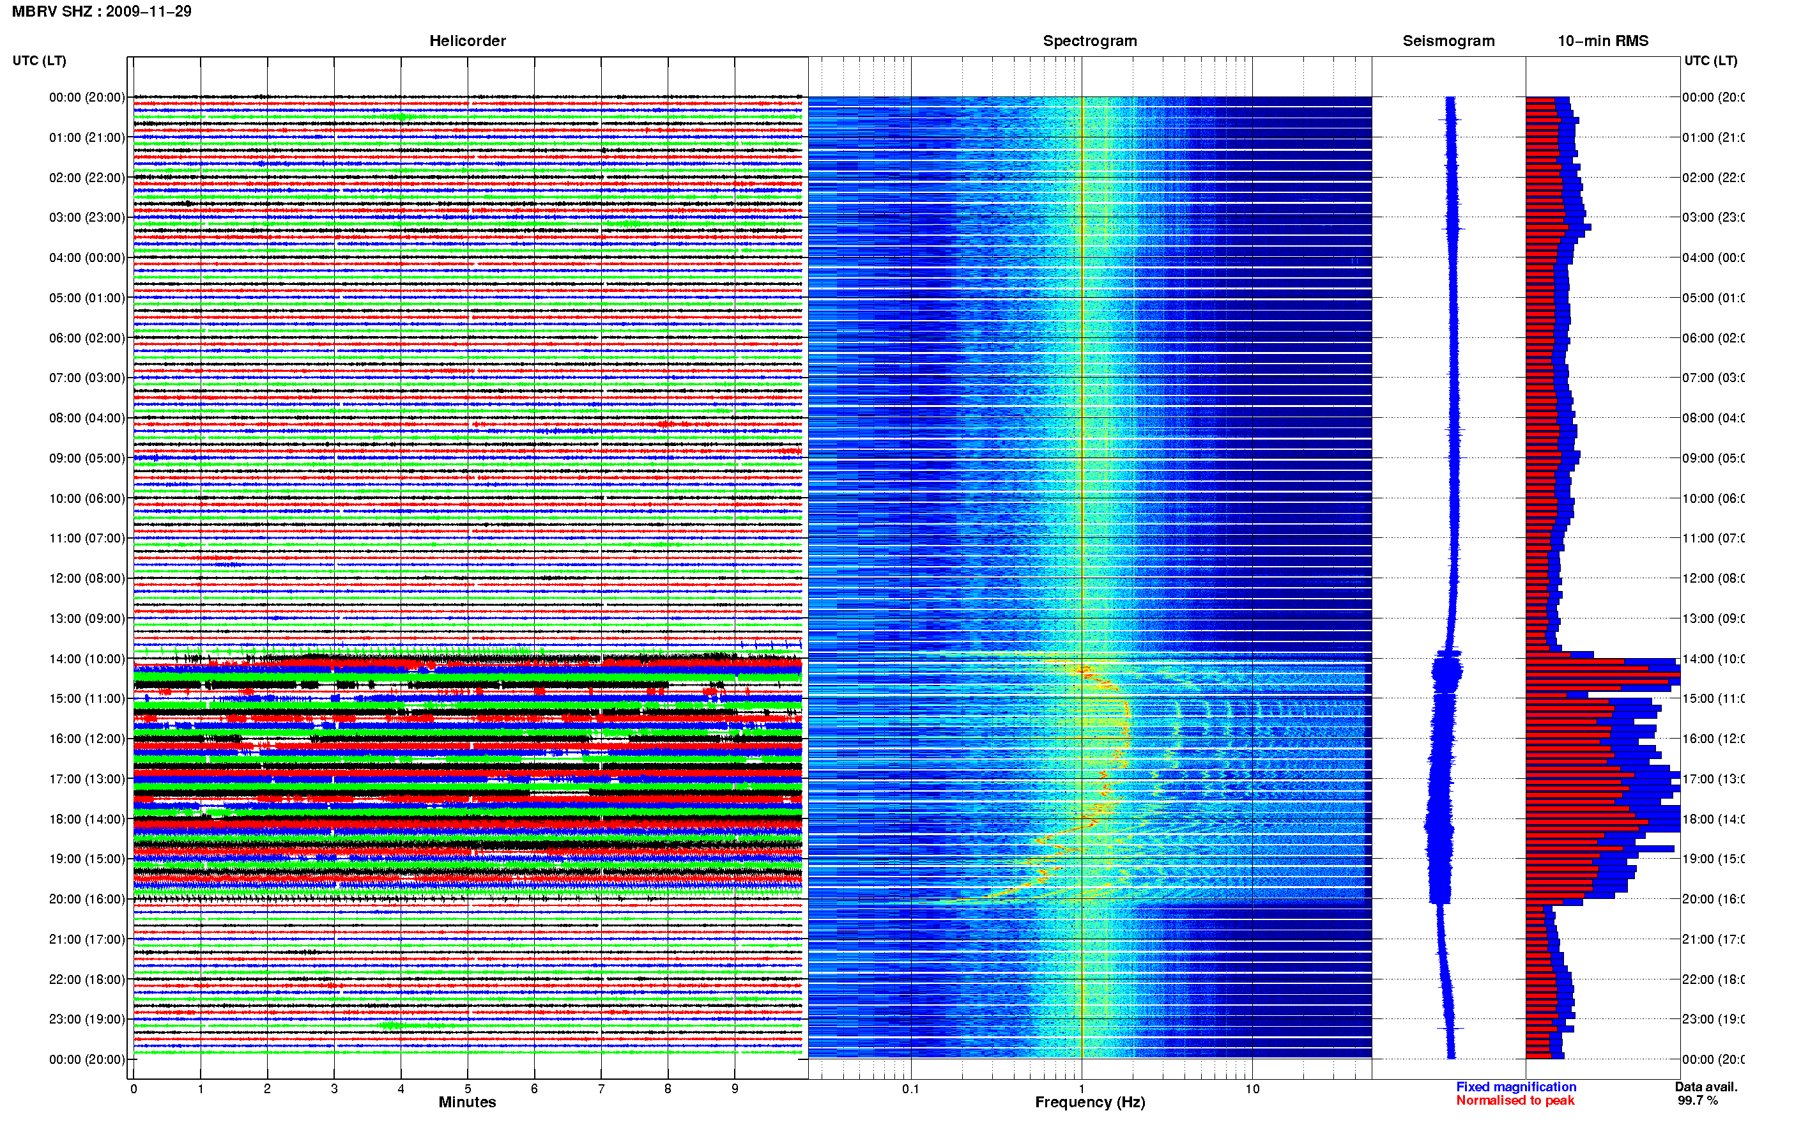1817x1136 pixels.
Task: Click the right-side time label at 20:00
Action: [1713, 900]
